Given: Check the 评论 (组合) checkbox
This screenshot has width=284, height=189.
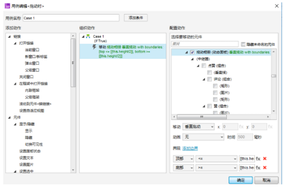Looking at the screenshot, I should coord(210,79).
